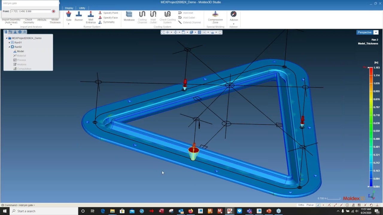Click Check Geometry button
383x215 pixels.
(29, 21)
